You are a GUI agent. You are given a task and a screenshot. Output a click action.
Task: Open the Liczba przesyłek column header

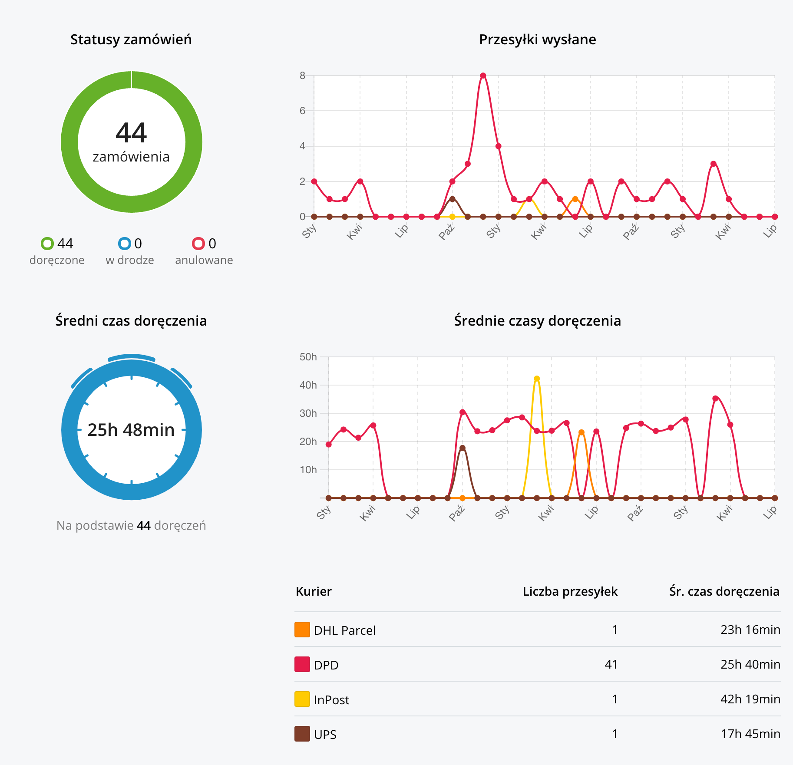570,591
